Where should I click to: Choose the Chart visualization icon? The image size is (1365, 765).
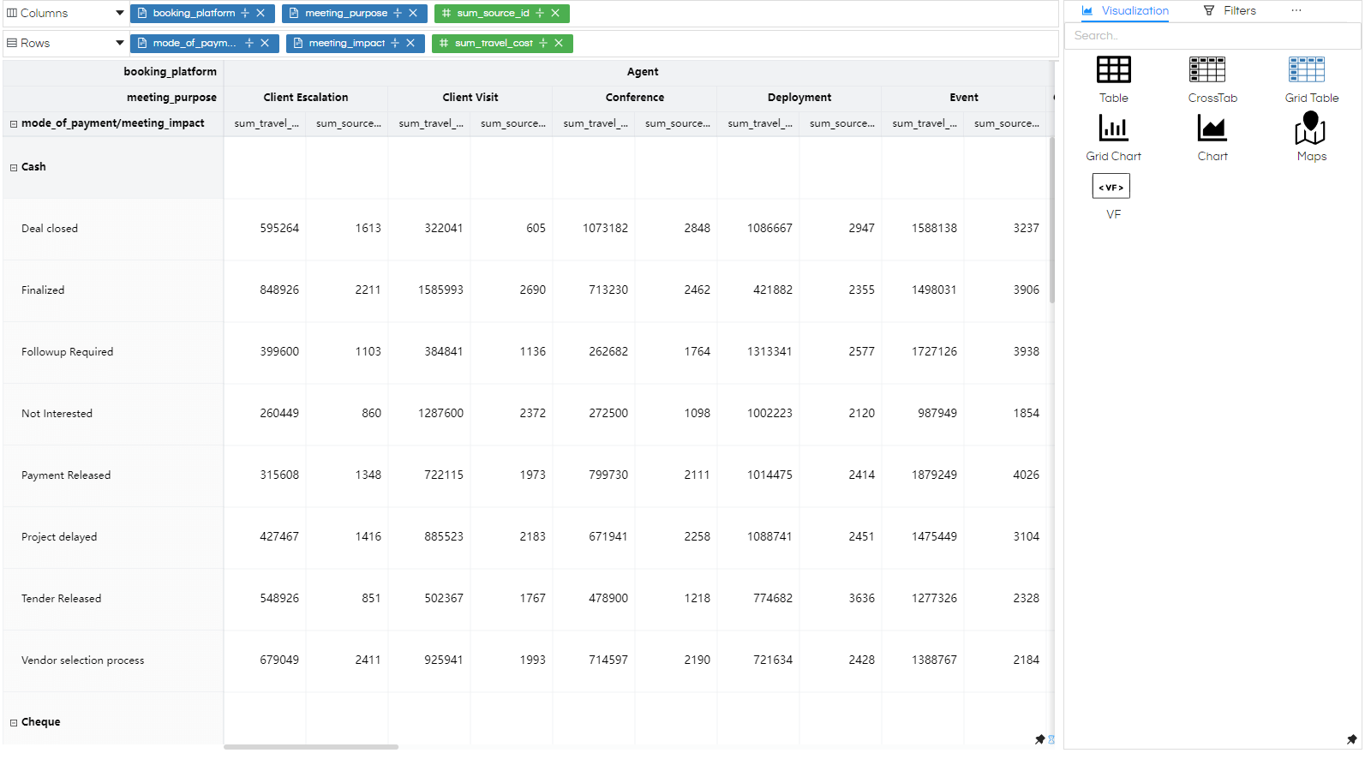click(1212, 128)
